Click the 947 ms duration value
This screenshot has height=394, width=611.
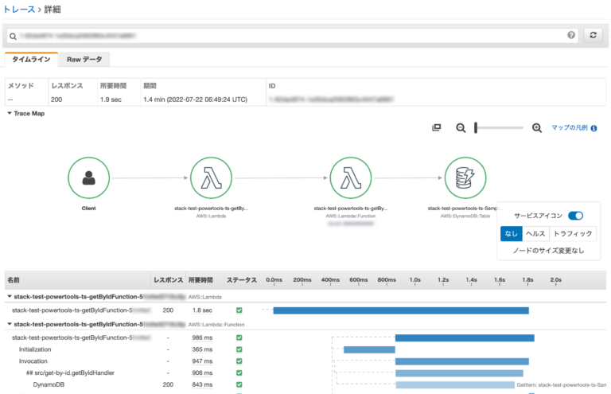click(x=202, y=361)
